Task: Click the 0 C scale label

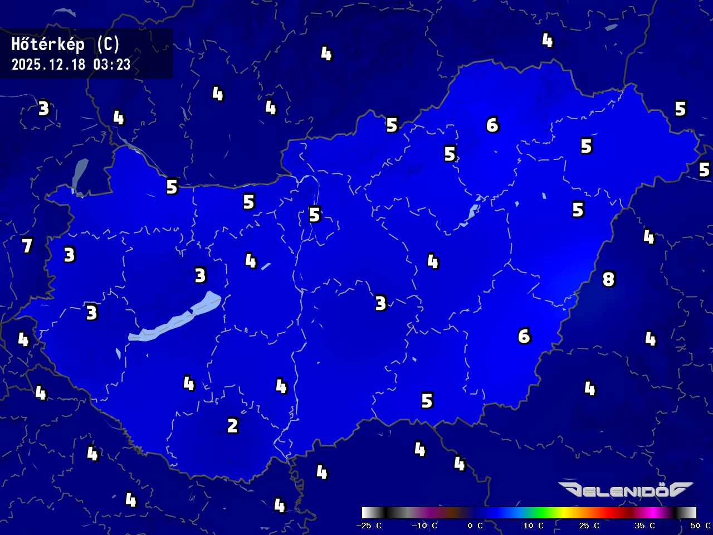Action: [475, 526]
